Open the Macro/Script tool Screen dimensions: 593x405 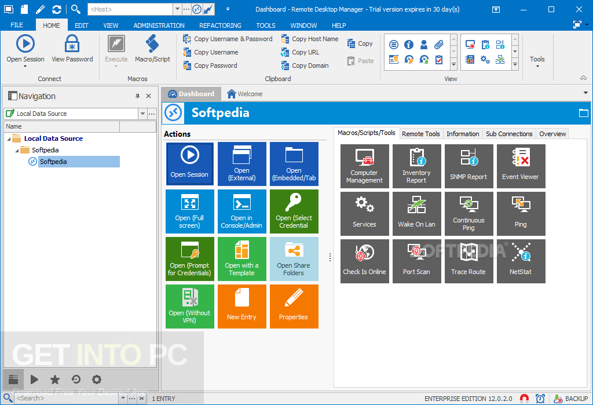tap(152, 46)
